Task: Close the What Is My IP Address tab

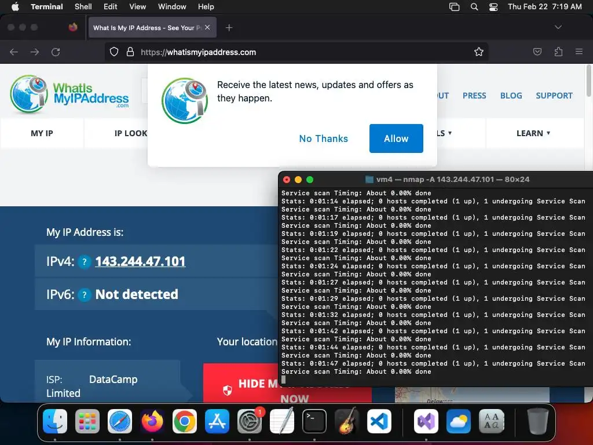Action: [207, 27]
